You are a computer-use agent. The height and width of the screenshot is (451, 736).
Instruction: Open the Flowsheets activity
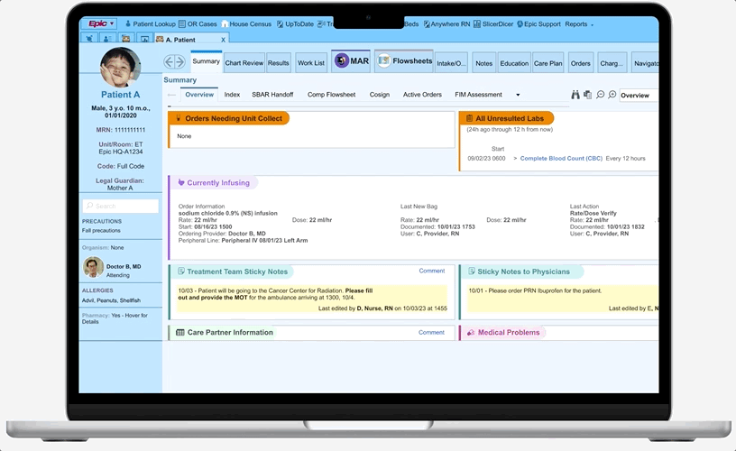click(402, 61)
